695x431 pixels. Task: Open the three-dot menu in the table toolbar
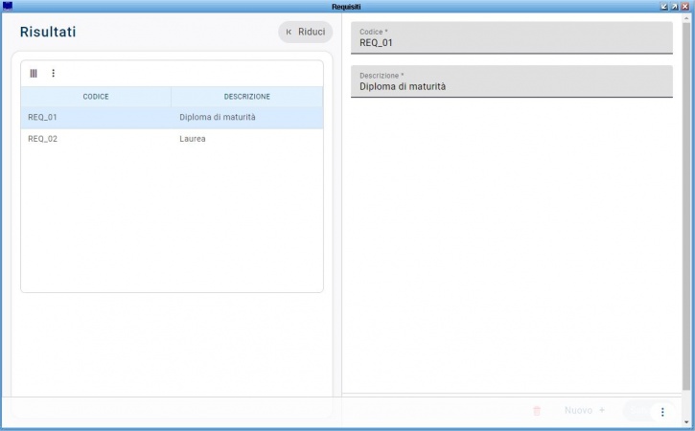53,73
